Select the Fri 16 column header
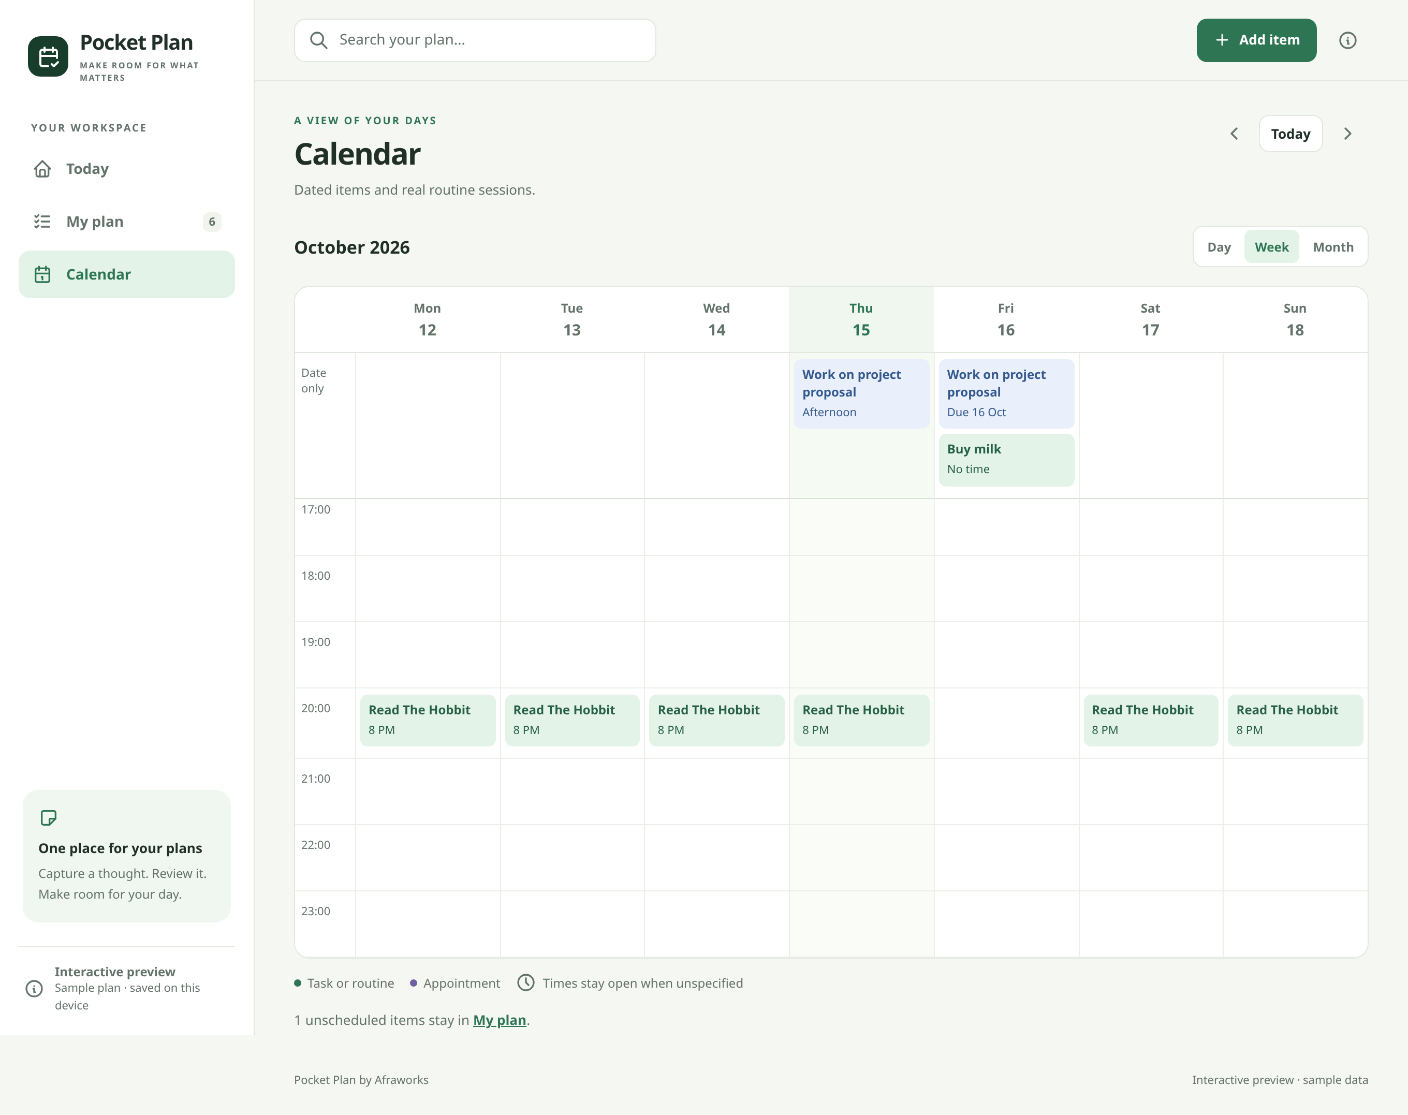The width and height of the screenshot is (1408, 1115). click(1006, 320)
